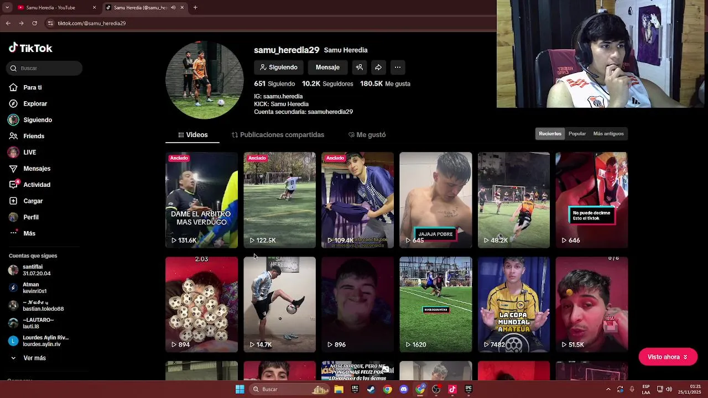Open the profile avatar picture
Image resolution: width=708 pixels, height=398 pixels.
pyautogui.click(x=205, y=80)
